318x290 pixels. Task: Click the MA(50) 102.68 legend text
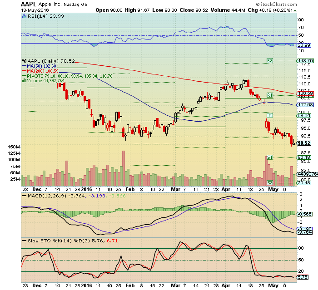(x=42, y=66)
